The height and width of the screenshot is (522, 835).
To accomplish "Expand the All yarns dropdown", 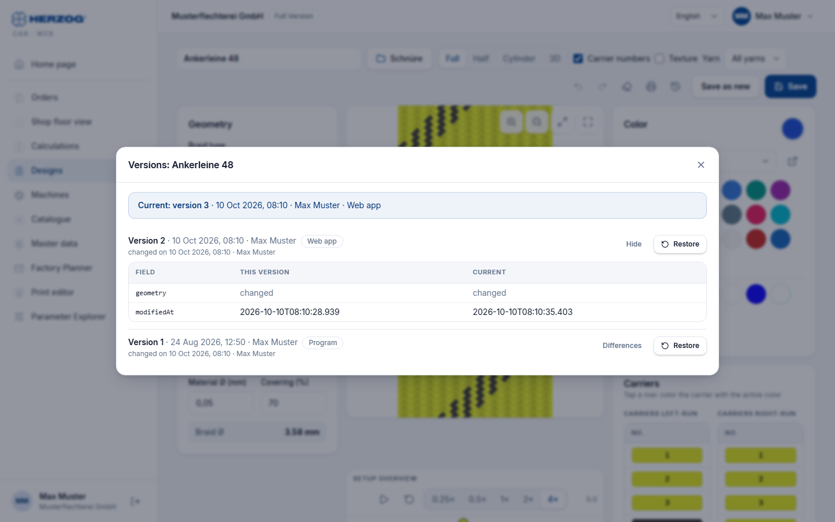I will (x=756, y=59).
